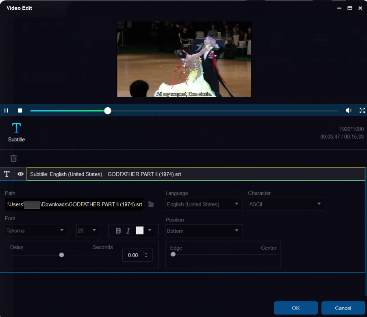Pause the video playback
Image resolution: width=367 pixels, height=317 pixels.
(6, 110)
